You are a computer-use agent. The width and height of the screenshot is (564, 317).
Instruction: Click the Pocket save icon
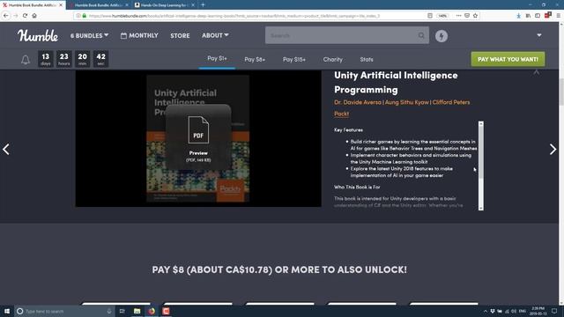467,16
